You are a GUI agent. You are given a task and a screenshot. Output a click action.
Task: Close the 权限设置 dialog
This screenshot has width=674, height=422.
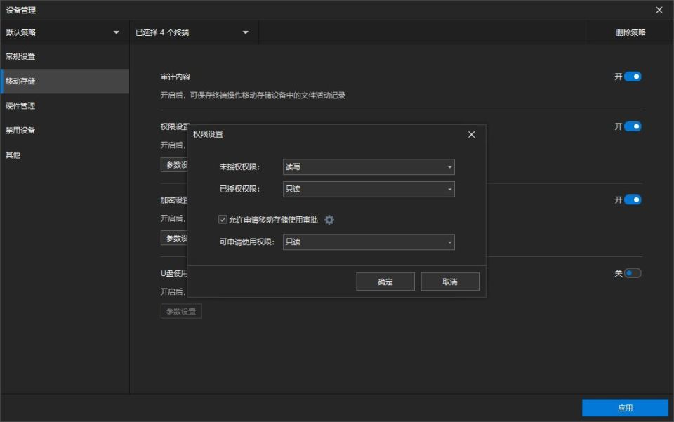472,135
